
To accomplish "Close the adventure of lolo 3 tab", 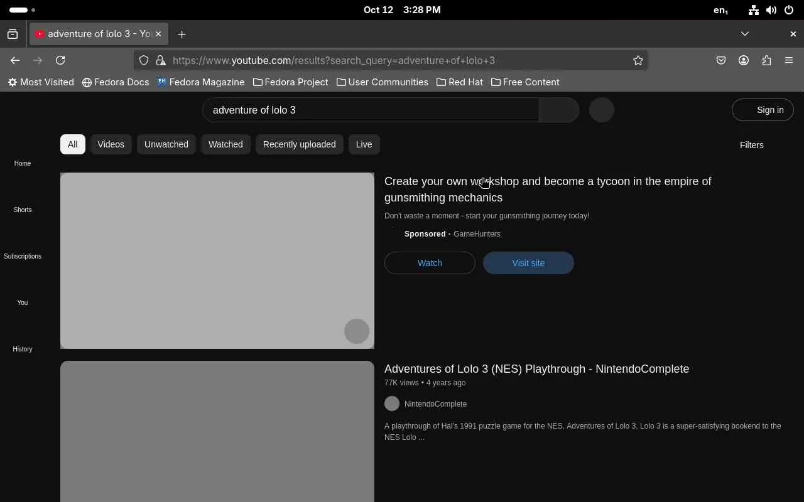I will point(158,34).
